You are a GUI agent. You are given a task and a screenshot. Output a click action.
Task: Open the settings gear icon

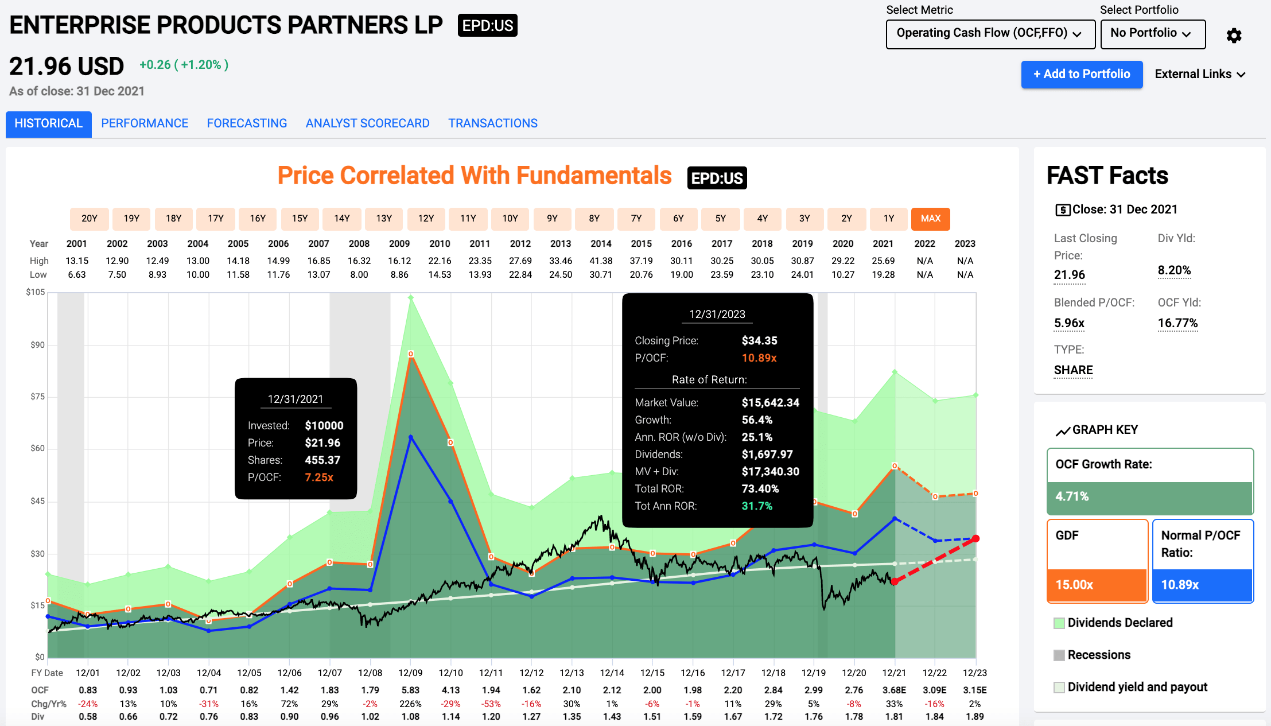pyautogui.click(x=1234, y=36)
